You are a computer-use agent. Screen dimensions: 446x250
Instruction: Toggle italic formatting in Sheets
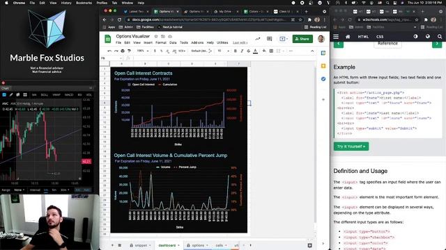tap(242, 51)
